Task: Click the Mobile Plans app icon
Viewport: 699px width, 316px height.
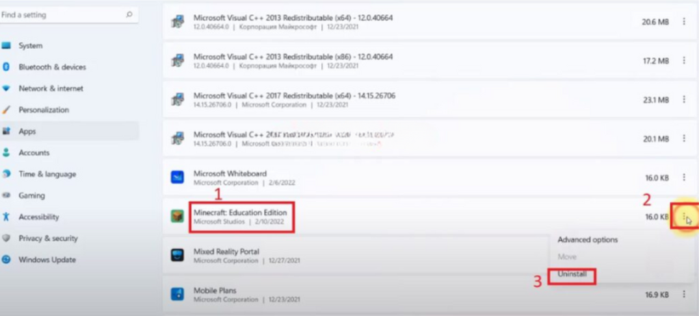Action: click(178, 294)
